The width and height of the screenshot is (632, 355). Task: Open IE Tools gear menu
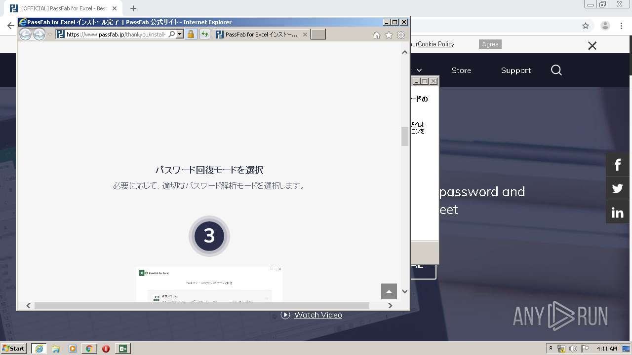point(401,35)
